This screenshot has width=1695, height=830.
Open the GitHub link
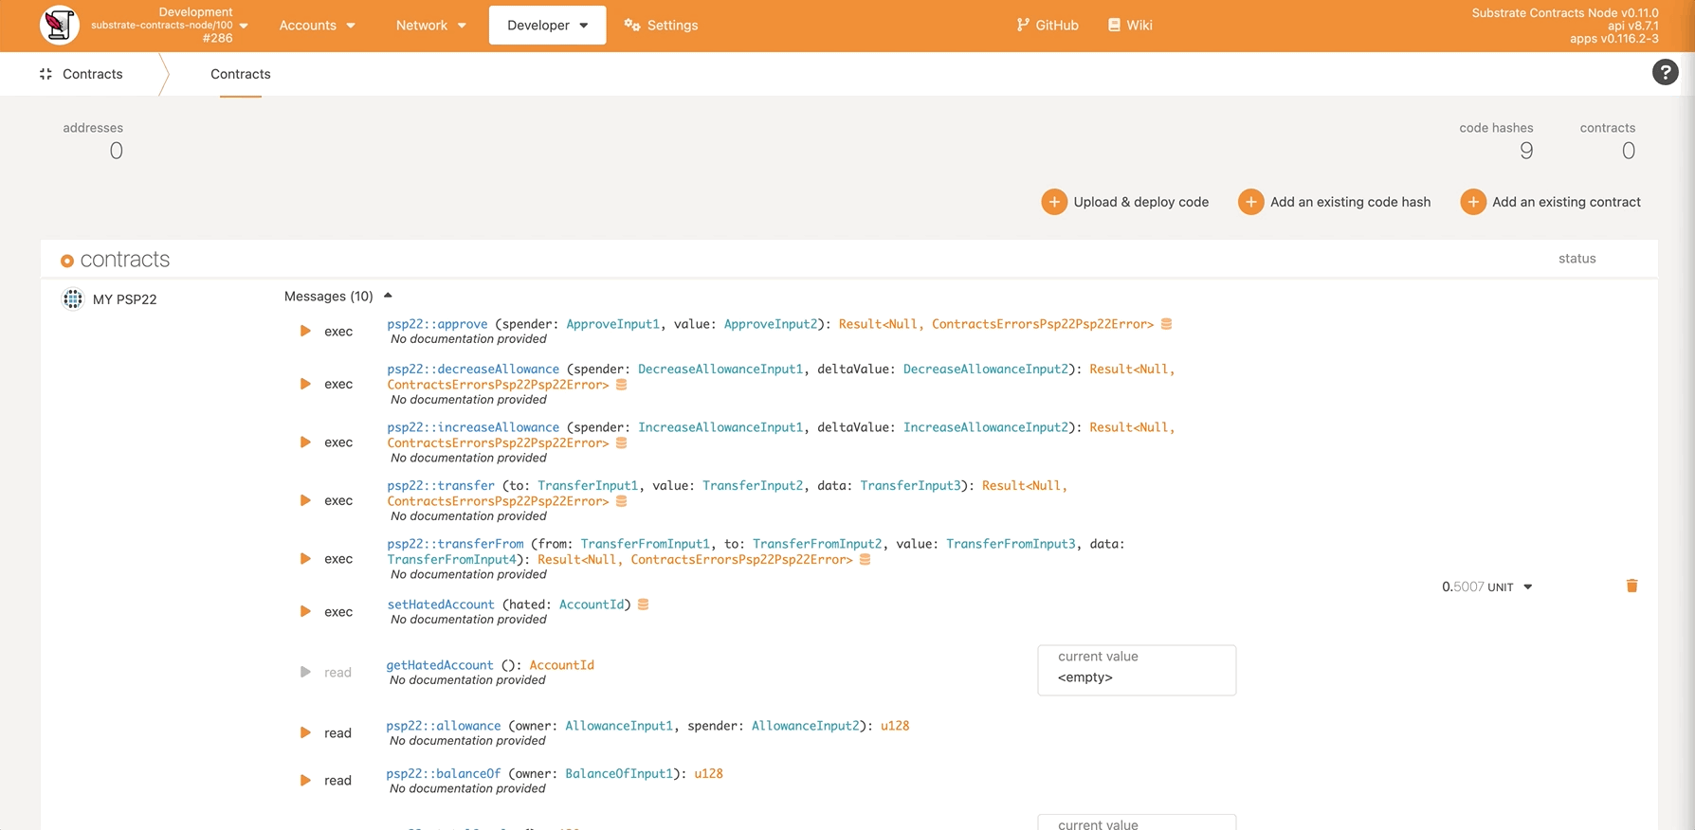tap(1047, 25)
